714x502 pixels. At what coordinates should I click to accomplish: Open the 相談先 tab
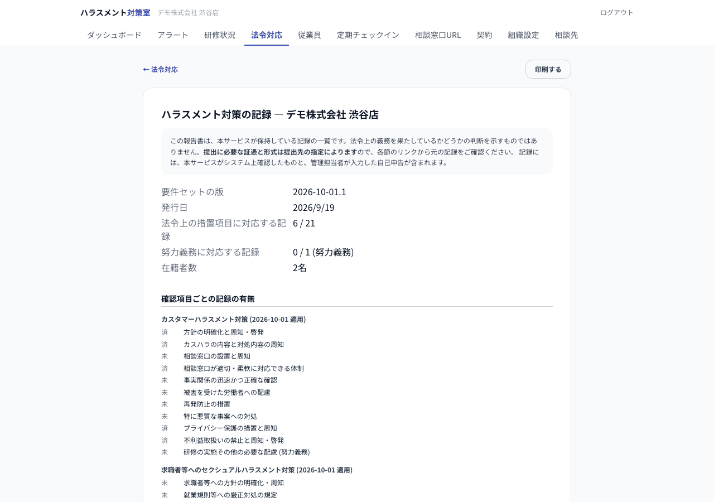coord(567,35)
